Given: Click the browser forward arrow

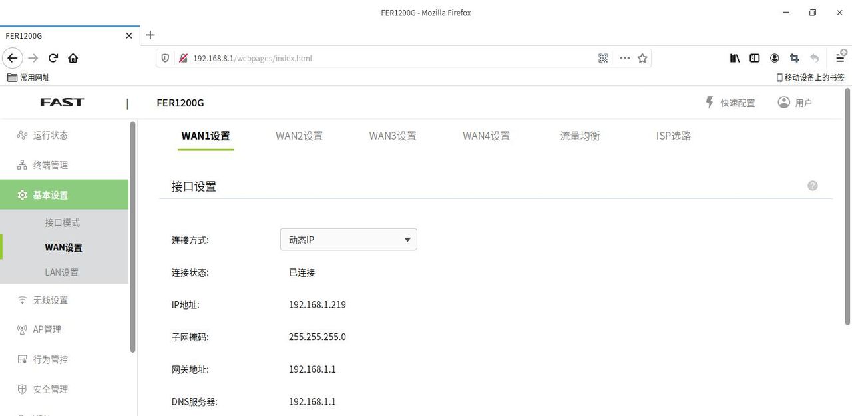Looking at the screenshot, I should click(33, 58).
